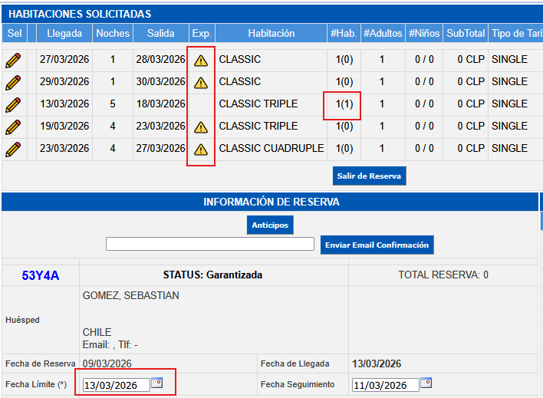This screenshot has height=398, width=543.
Task: Click the Habitación column header
Action: pyautogui.click(x=271, y=34)
